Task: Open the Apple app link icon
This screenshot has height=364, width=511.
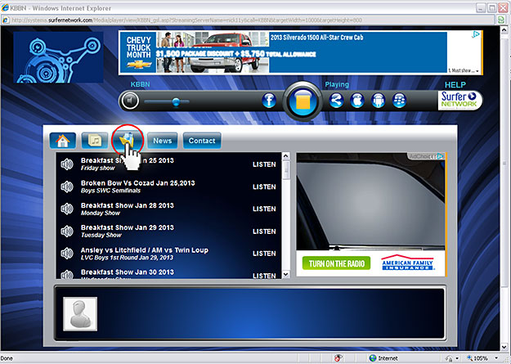Action: pos(357,101)
